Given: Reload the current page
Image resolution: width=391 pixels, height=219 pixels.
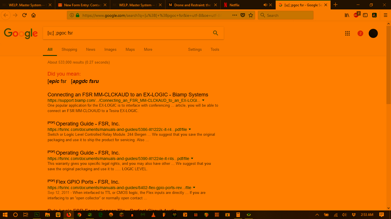Looking at the screenshot, I should (25, 15).
